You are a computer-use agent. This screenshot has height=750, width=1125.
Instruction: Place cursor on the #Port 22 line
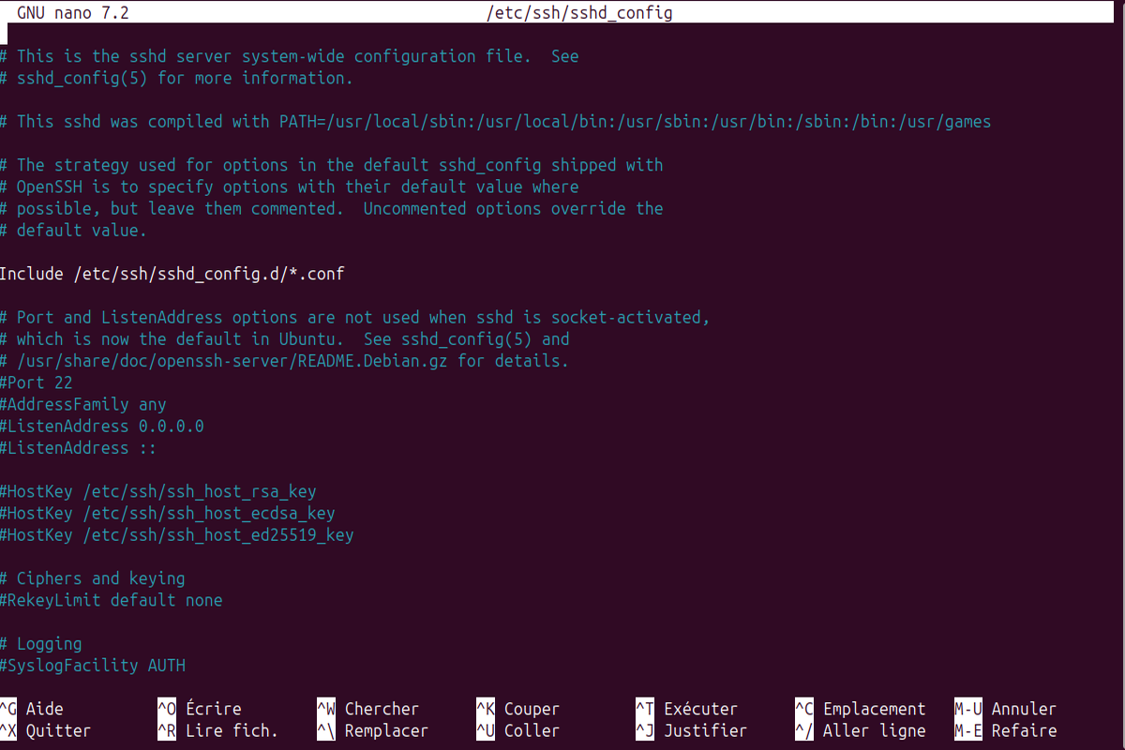tap(37, 382)
